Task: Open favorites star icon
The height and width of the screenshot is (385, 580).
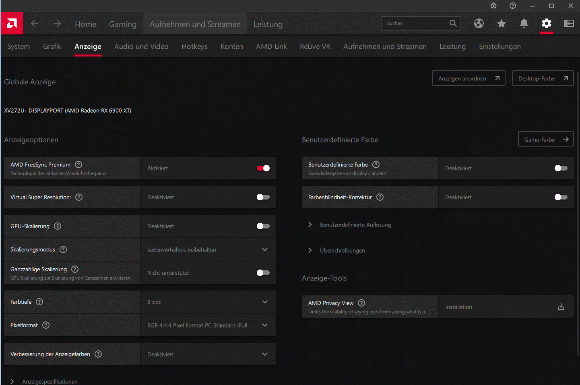Action: pyautogui.click(x=501, y=24)
